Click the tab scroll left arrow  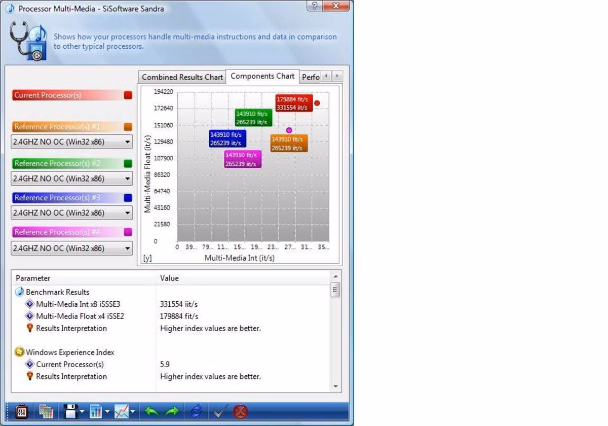click(327, 76)
